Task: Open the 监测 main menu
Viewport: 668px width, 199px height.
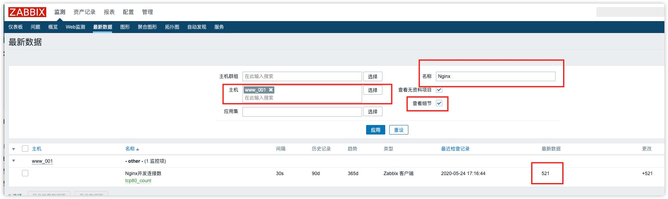Action: click(x=60, y=12)
